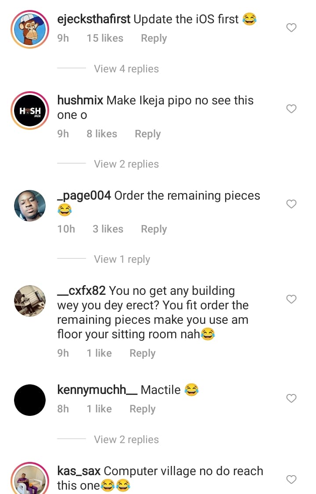Heart the __cxfx82 comment

[291, 299]
